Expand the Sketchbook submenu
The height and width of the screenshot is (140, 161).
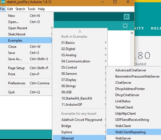click(26, 34)
